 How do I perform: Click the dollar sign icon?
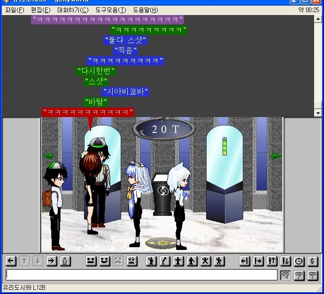tap(312, 261)
